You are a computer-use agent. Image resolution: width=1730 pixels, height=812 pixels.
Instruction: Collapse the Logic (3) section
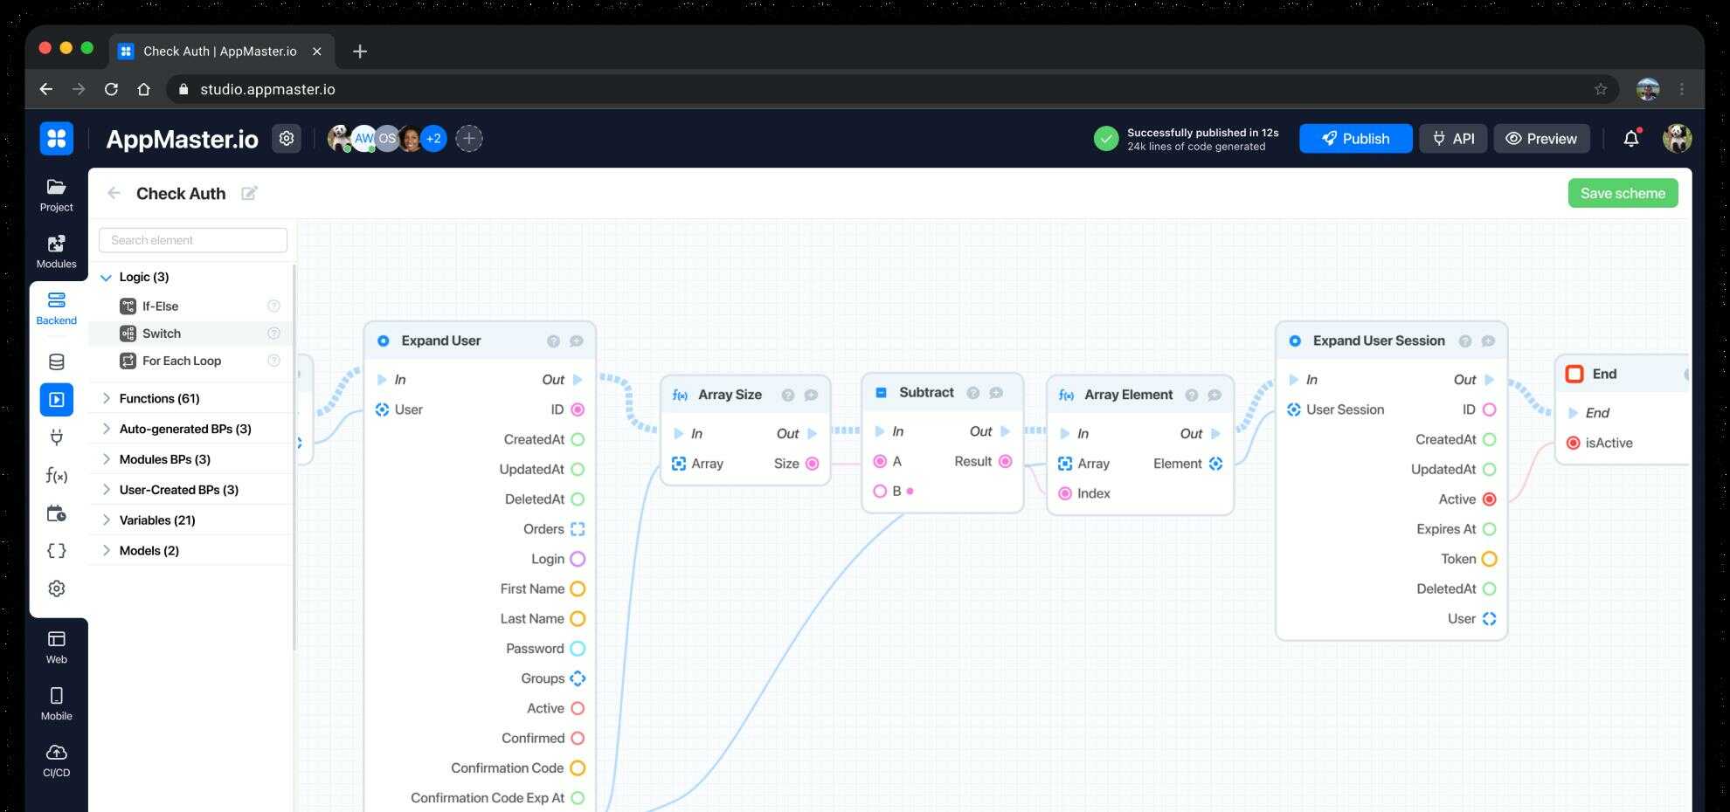pos(106,278)
